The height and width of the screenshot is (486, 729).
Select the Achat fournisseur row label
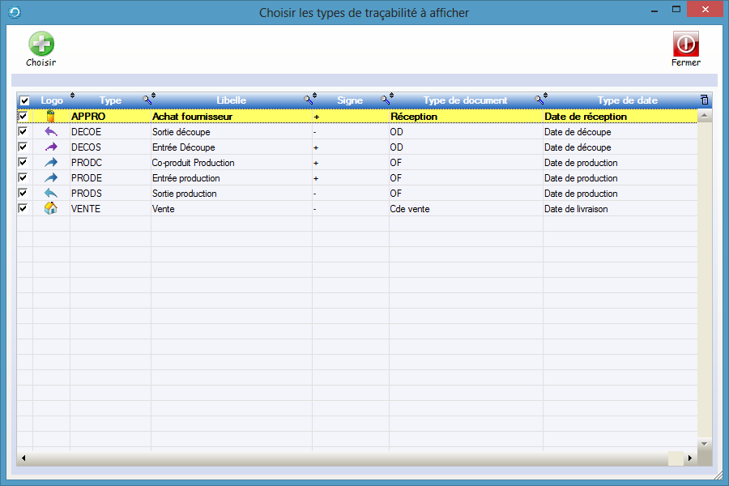coord(192,117)
